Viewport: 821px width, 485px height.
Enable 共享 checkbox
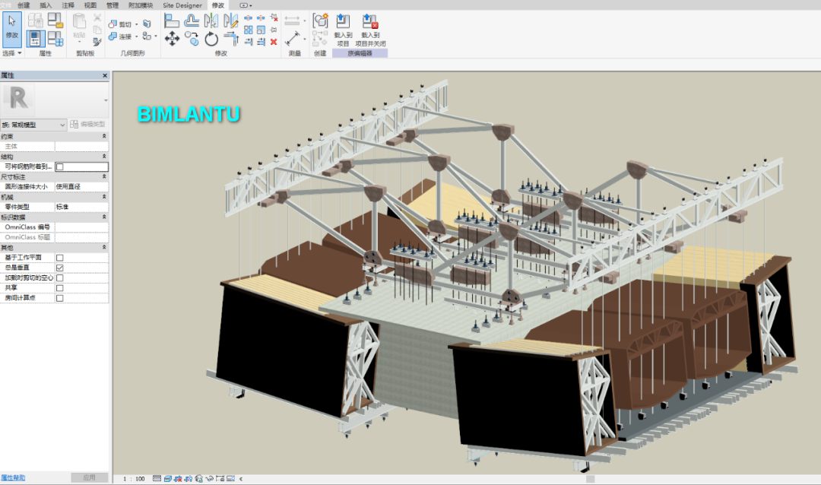[60, 288]
